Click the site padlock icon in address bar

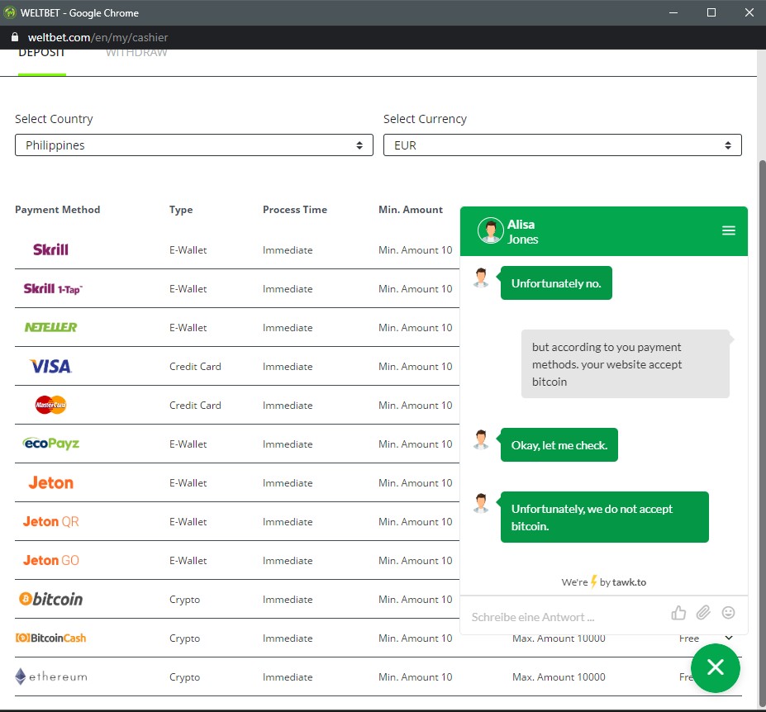click(x=15, y=37)
